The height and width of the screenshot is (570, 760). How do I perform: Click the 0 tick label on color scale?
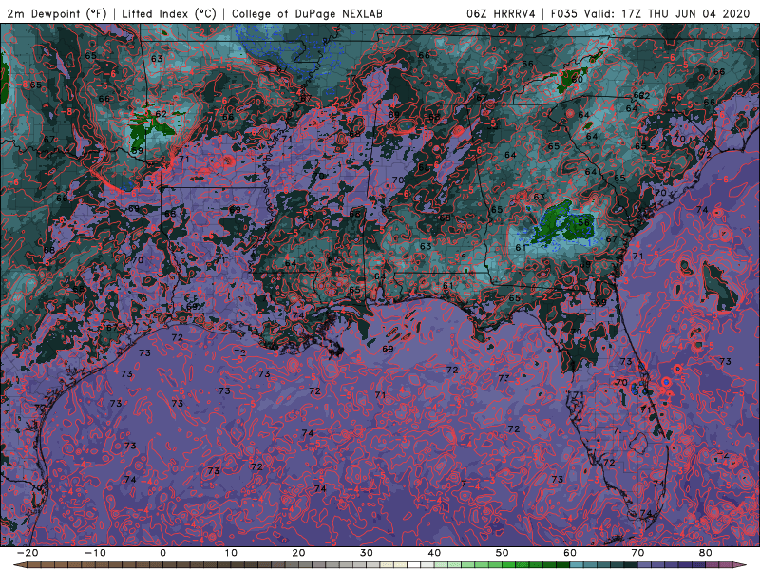(x=162, y=553)
